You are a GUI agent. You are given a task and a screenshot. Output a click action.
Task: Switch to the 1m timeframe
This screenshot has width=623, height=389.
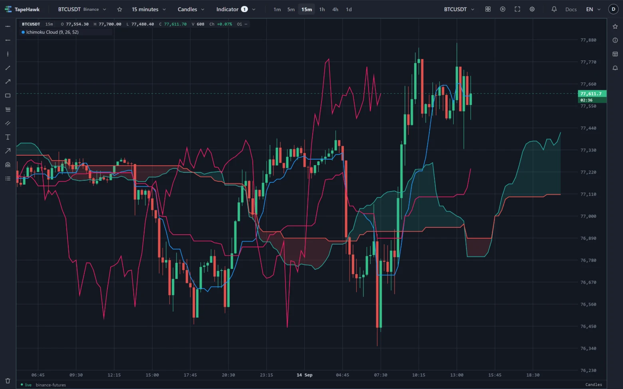pos(277,9)
